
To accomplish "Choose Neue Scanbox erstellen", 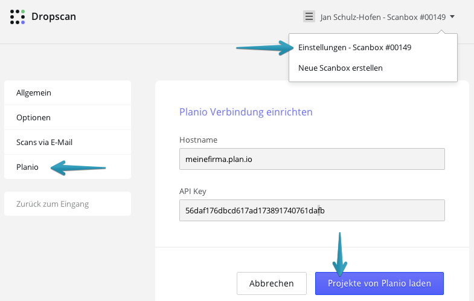I will point(341,68).
